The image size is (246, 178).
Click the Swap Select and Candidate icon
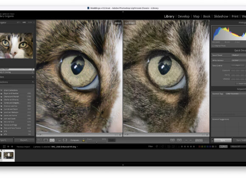pyautogui.click(x=172, y=140)
